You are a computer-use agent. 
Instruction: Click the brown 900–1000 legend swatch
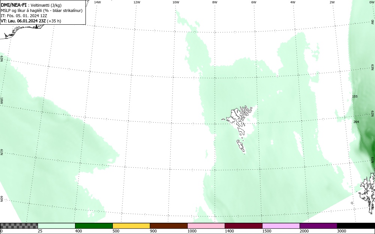pos(169,226)
